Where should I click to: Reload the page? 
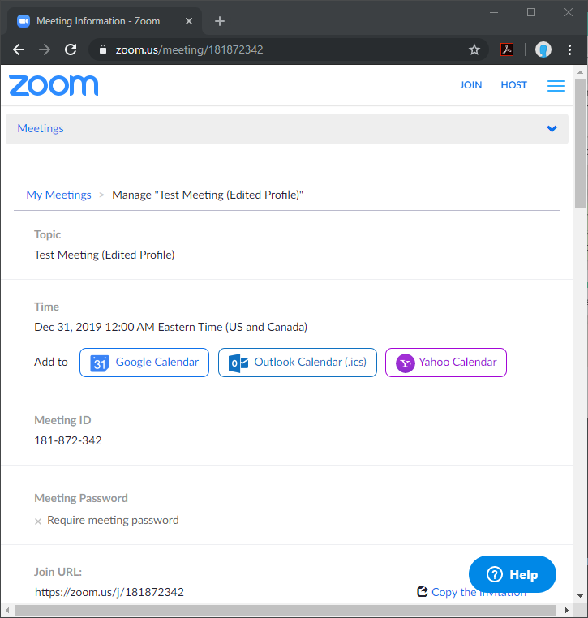pyautogui.click(x=71, y=49)
